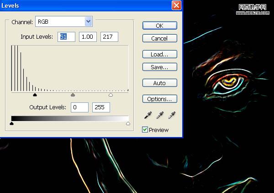The width and height of the screenshot is (274, 193).
Task: Click the white output level slider
Action: point(128,123)
